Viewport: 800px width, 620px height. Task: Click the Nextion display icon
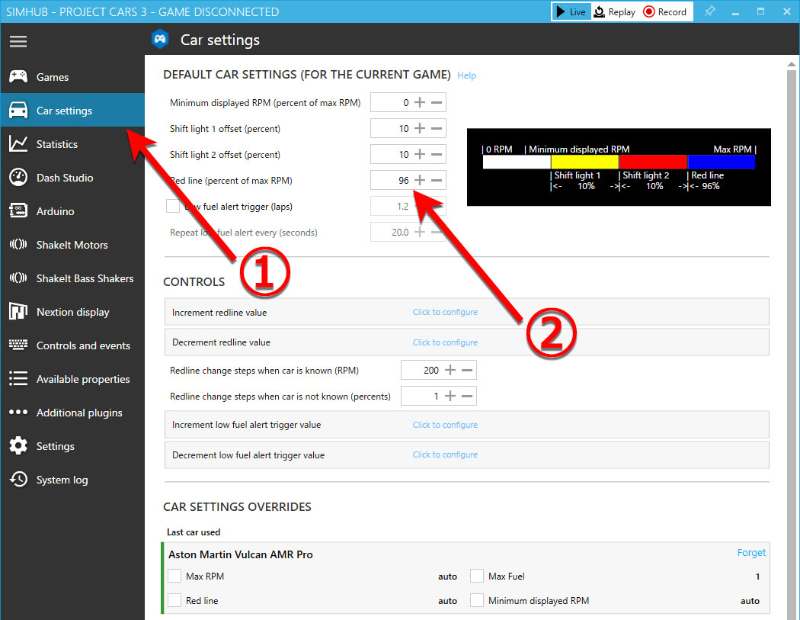(18, 311)
